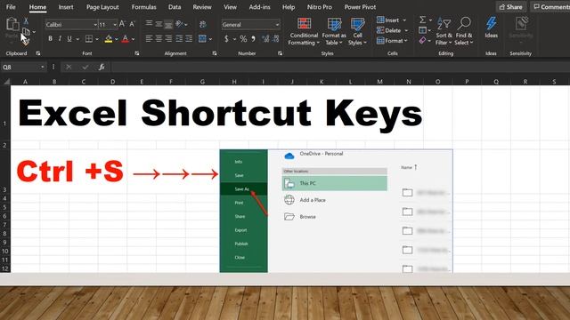Toggle Bottom Align
This screenshot has height=320, width=570.
(x=168, y=24)
